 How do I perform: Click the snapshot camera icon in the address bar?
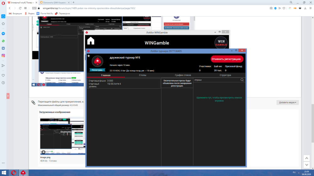pyautogui.click(x=271, y=8)
